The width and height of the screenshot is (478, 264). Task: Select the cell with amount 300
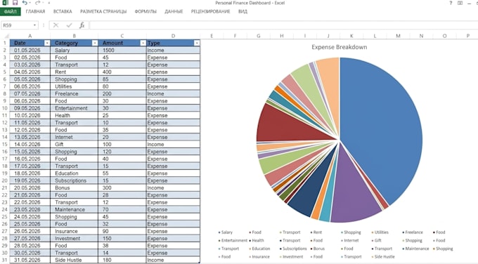(x=122, y=188)
